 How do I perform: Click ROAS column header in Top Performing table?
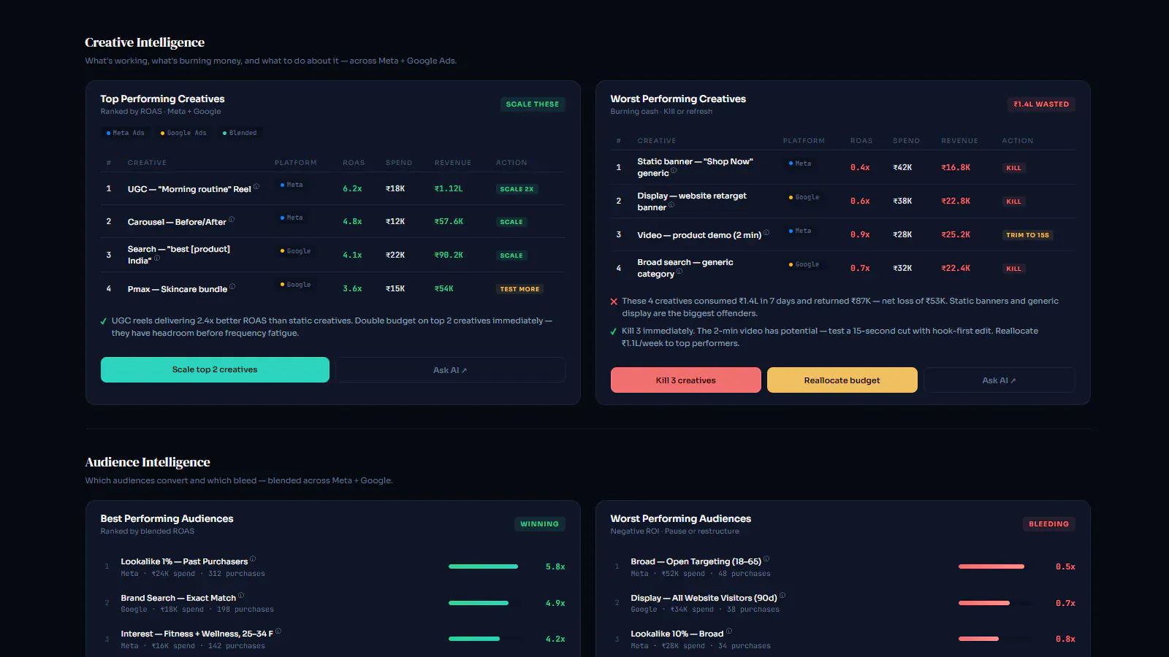coord(354,163)
